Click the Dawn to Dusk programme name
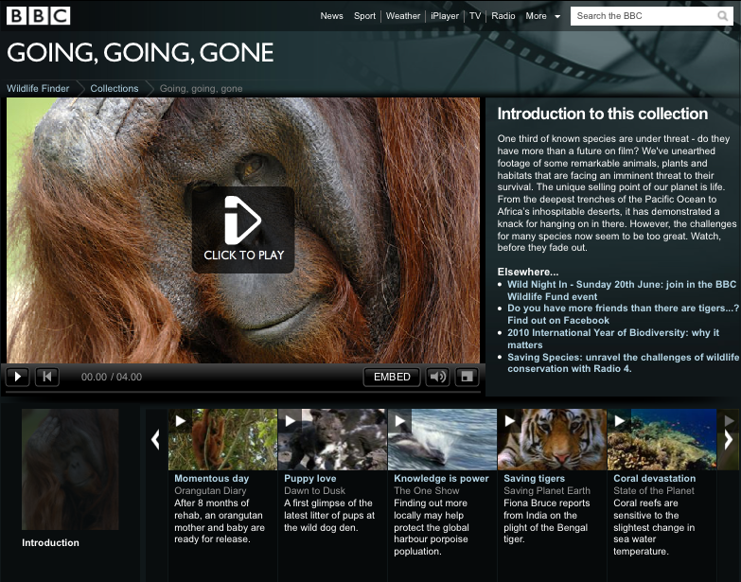Viewport: 741px width, 582px height. point(315,490)
